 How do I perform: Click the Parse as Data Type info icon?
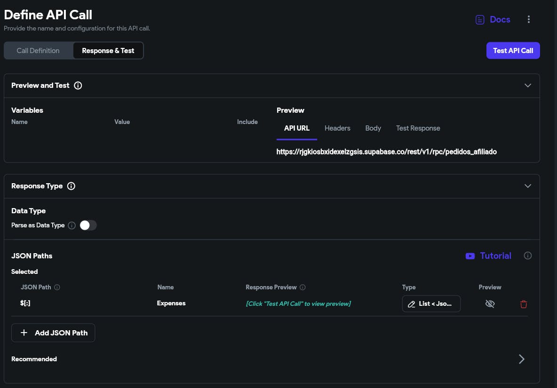tap(72, 225)
